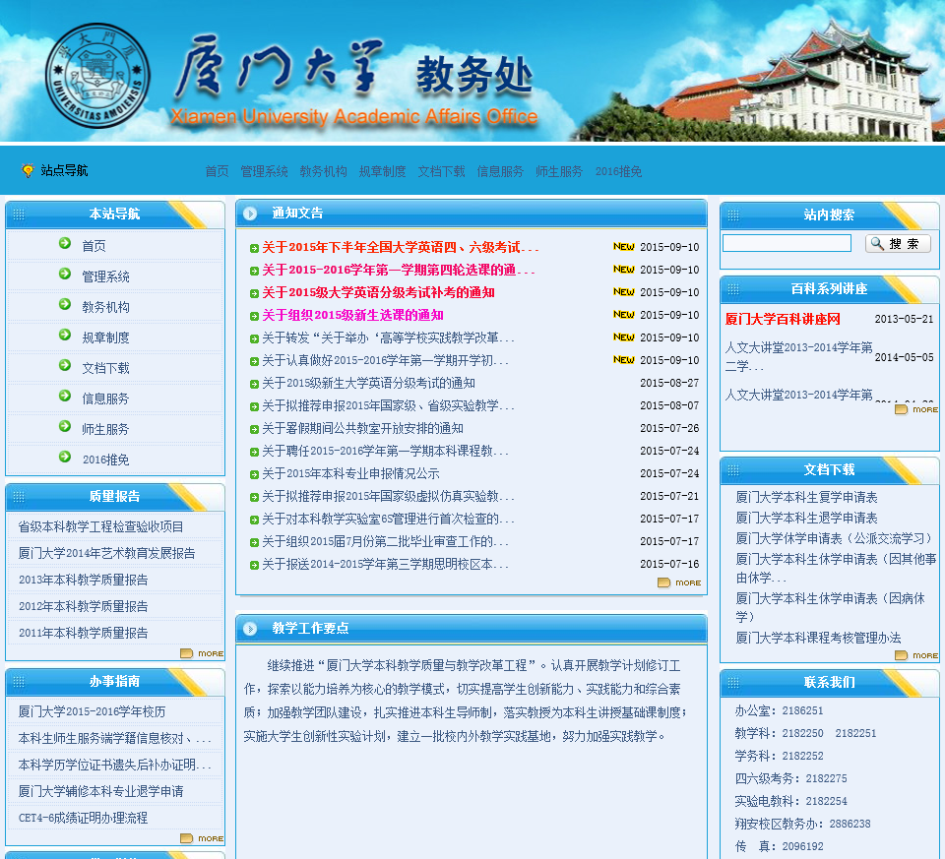Click the folder MORE icon in 办事指南 panel
This screenshot has width=945, height=859.
pyautogui.click(x=202, y=838)
